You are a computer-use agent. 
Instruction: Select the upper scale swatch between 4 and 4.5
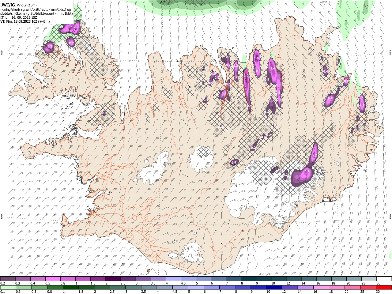(x=173, y=279)
